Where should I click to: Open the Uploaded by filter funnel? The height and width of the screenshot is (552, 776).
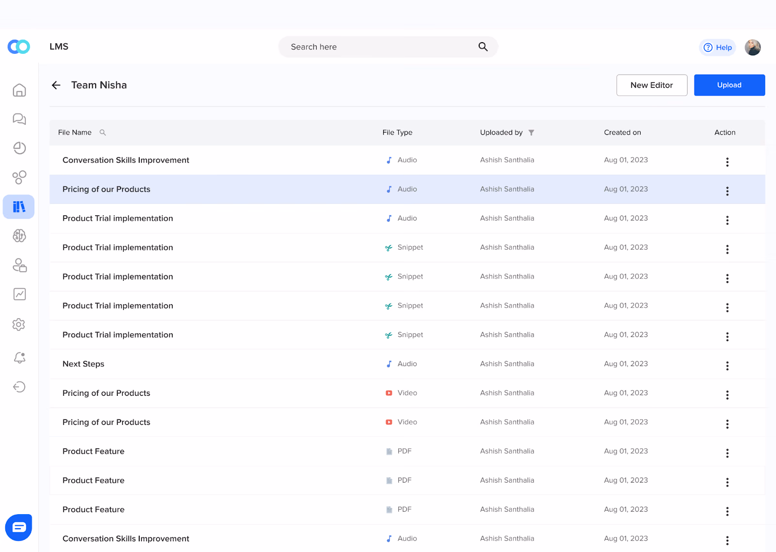point(532,132)
